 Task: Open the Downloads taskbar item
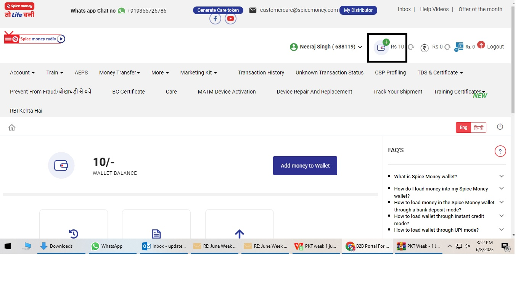61,246
